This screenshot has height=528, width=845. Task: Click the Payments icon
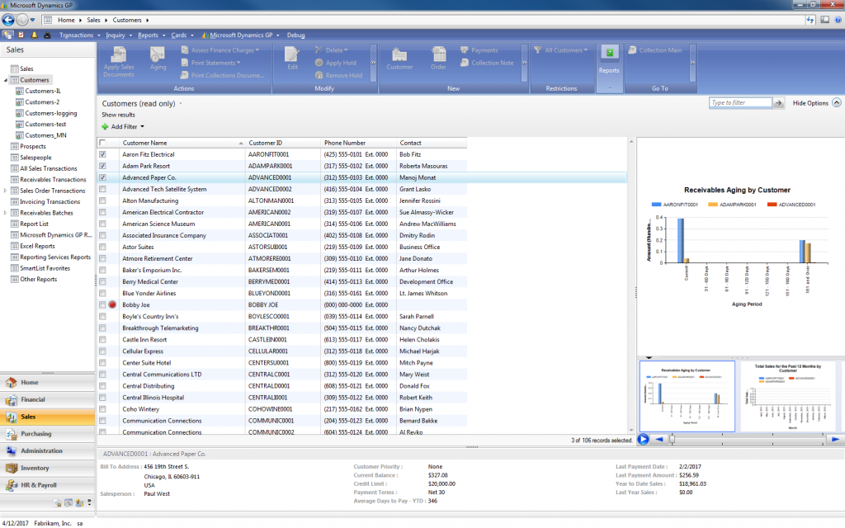(464, 50)
